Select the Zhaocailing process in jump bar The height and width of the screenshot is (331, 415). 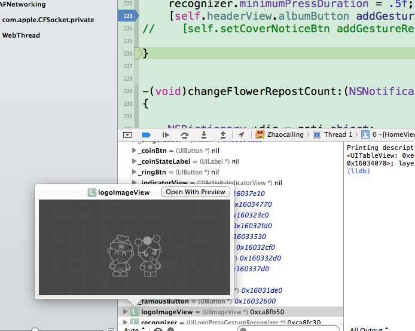click(x=279, y=134)
